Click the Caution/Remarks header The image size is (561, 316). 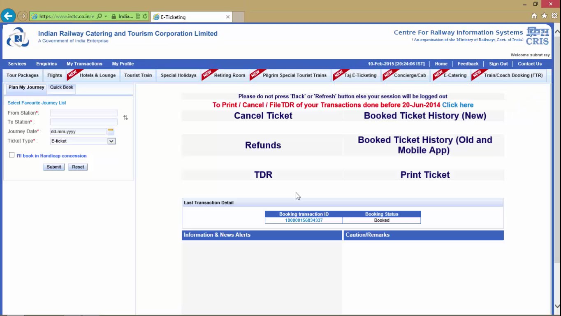[424, 235]
